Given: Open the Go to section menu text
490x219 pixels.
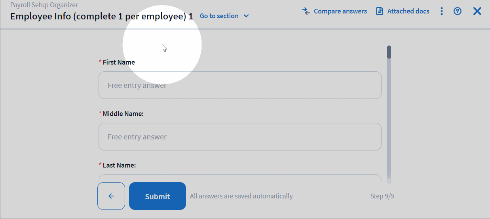Looking at the screenshot, I should 219,16.
